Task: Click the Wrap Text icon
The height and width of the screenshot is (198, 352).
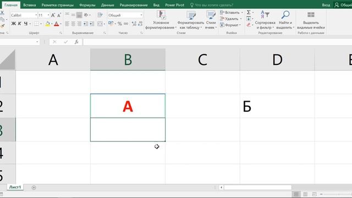Action: point(100,15)
